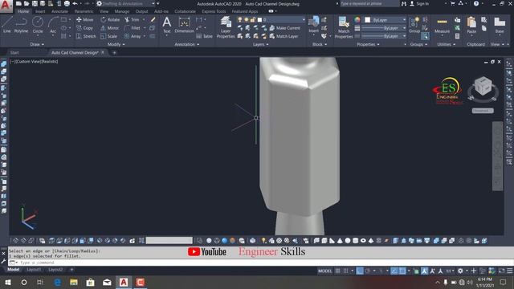This screenshot has height=289, width=514.
Task: Open the AutoCAD application menu logo
Action: (6, 6)
